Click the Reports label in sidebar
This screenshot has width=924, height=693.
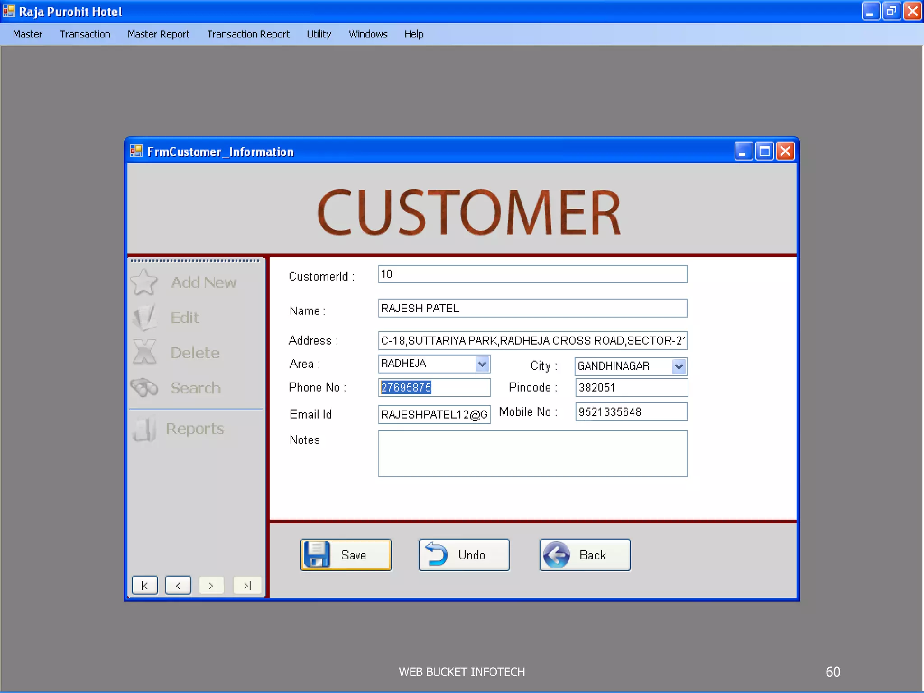point(195,429)
